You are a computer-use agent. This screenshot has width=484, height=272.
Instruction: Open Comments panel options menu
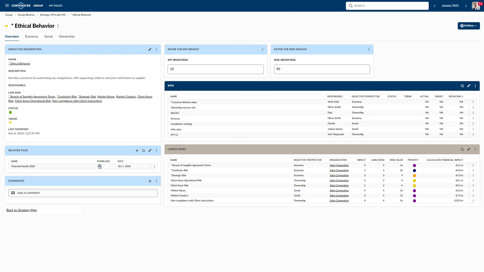157,181
